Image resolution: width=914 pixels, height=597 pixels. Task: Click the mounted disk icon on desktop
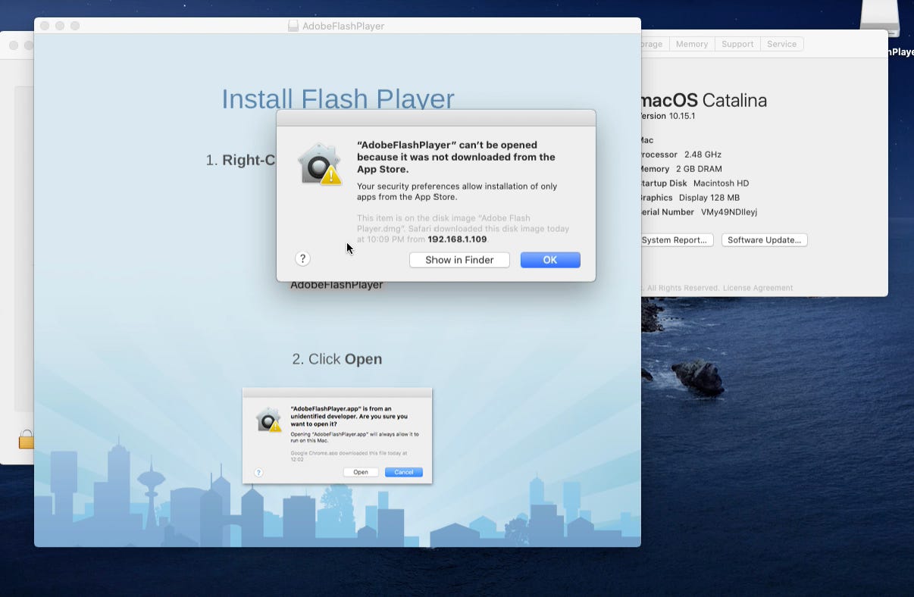(880, 18)
